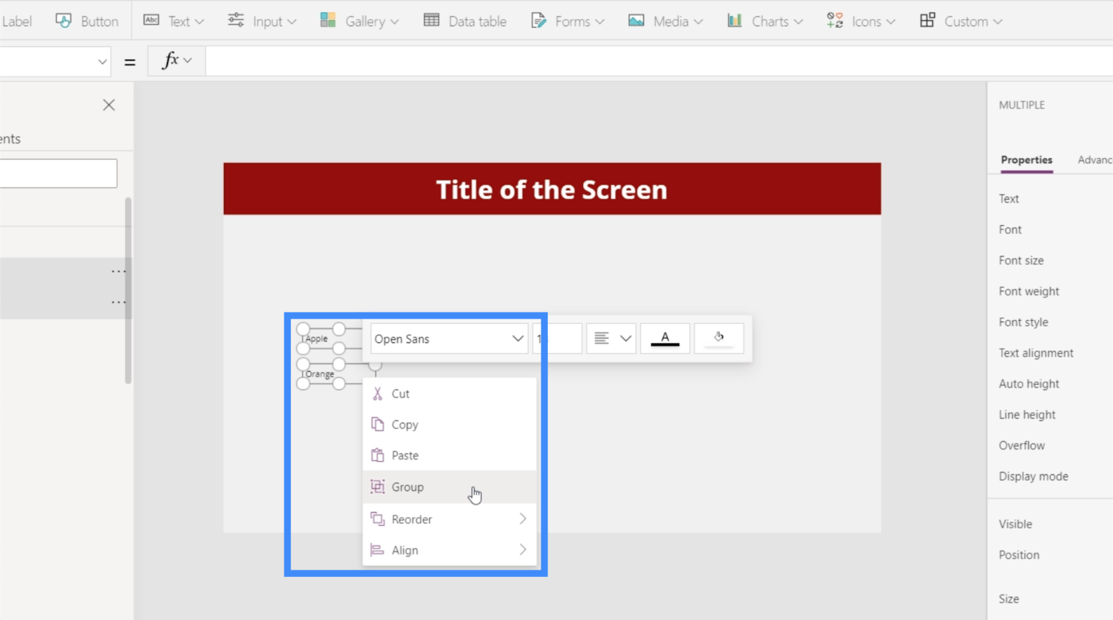
Task: Open the Media dropdown
Action: click(x=665, y=21)
